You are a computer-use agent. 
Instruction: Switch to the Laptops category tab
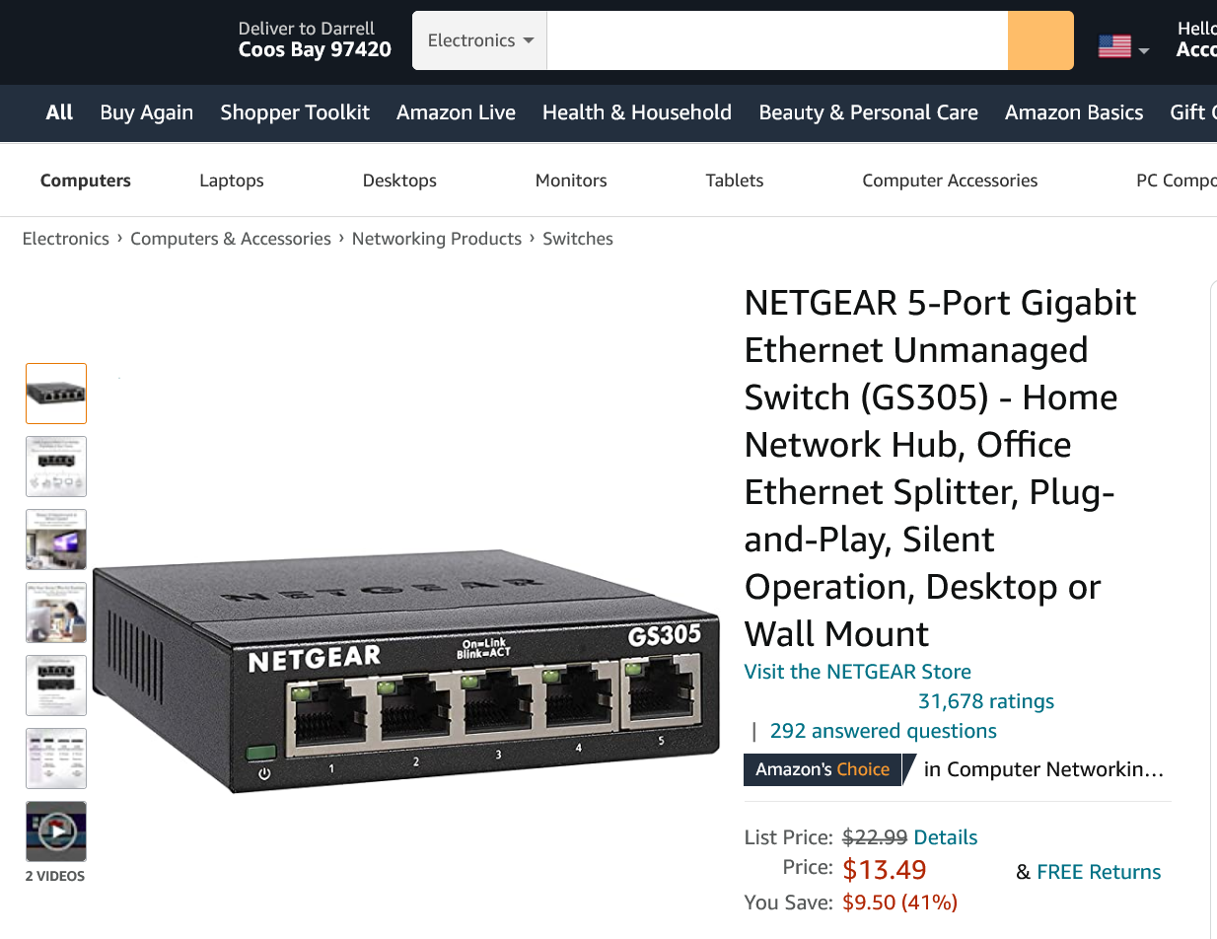232,181
